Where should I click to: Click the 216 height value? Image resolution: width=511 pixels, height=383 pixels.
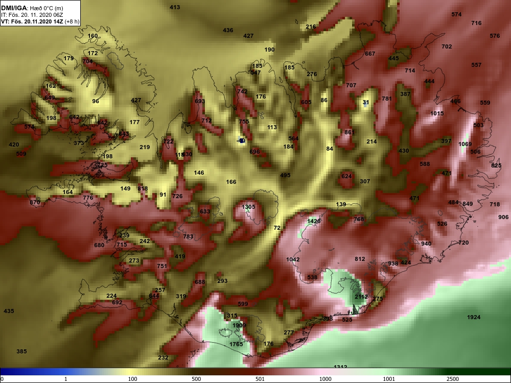311,27
